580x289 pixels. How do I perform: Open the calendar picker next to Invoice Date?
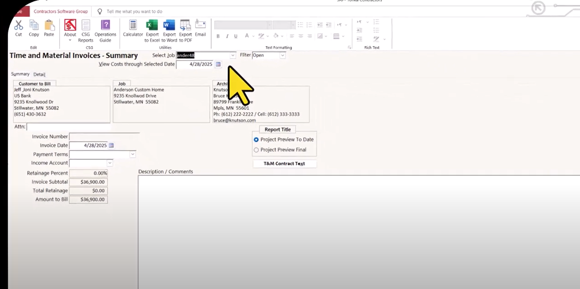point(111,145)
